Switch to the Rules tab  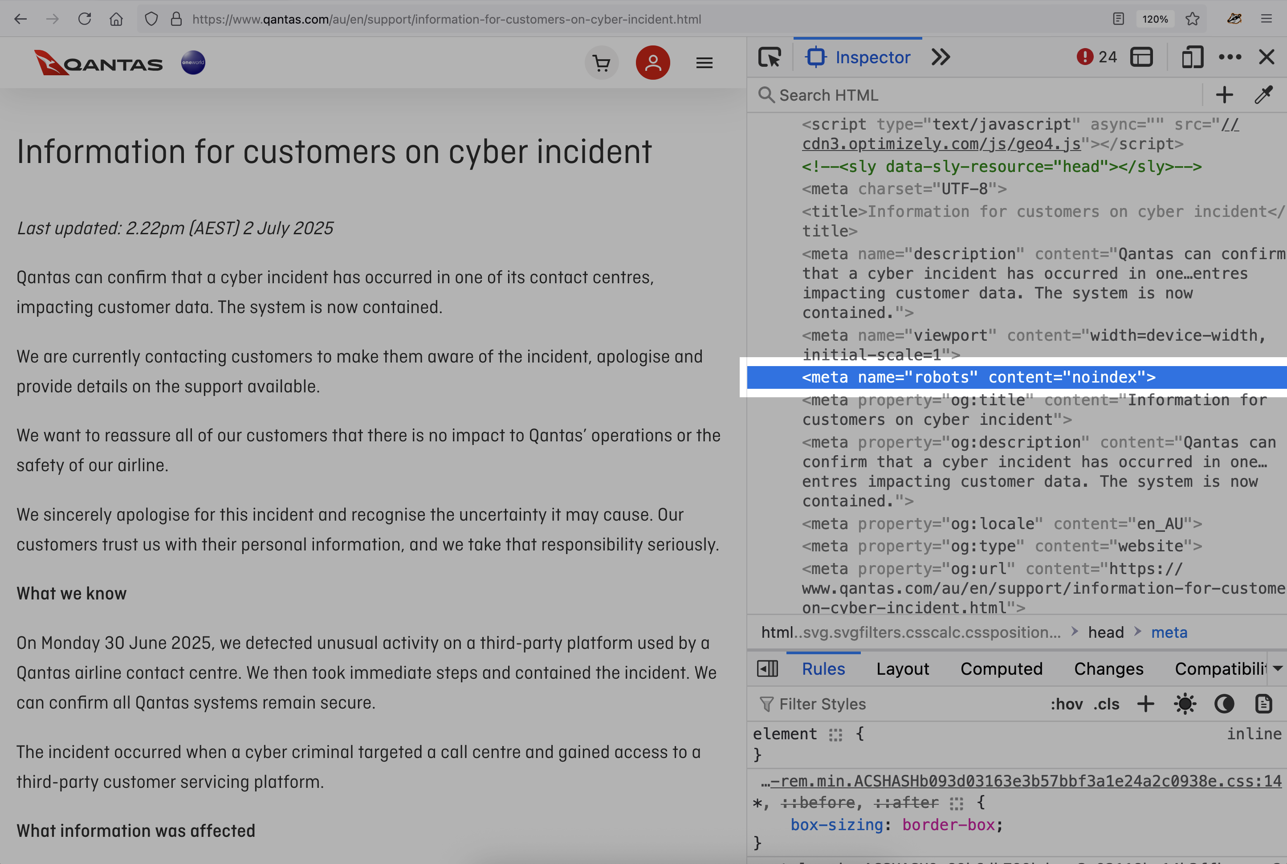point(823,669)
